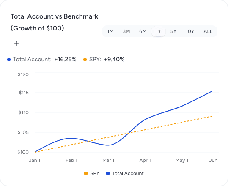Click the Mar 1 x-axis label

click(108, 160)
